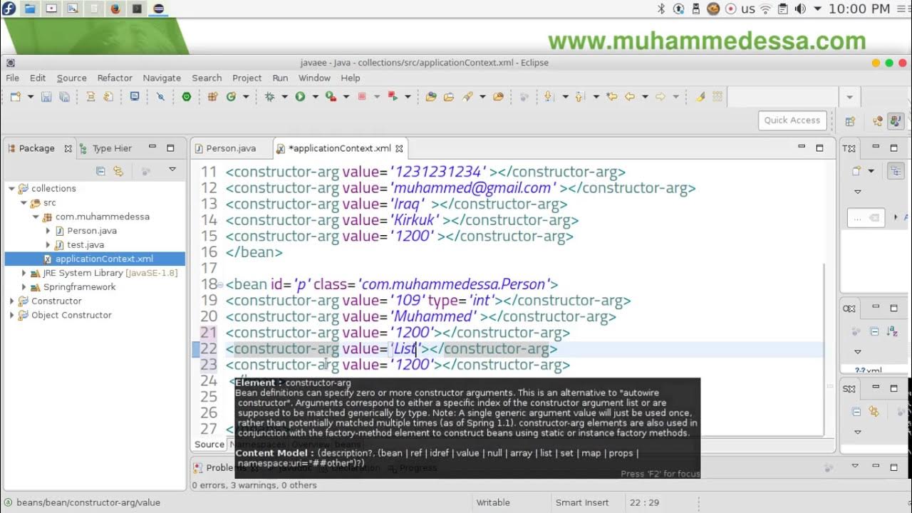
Task: Click the New Java Package icon
Action: pyautogui.click(x=212, y=97)
